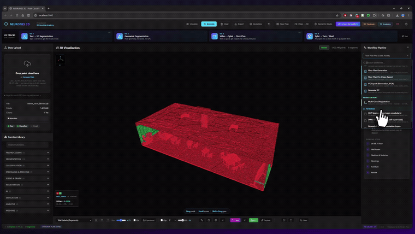Select Multi-Cloud Registration workflow
The height and width of the screenshot is (234, 415).
(x=387, y=103)
